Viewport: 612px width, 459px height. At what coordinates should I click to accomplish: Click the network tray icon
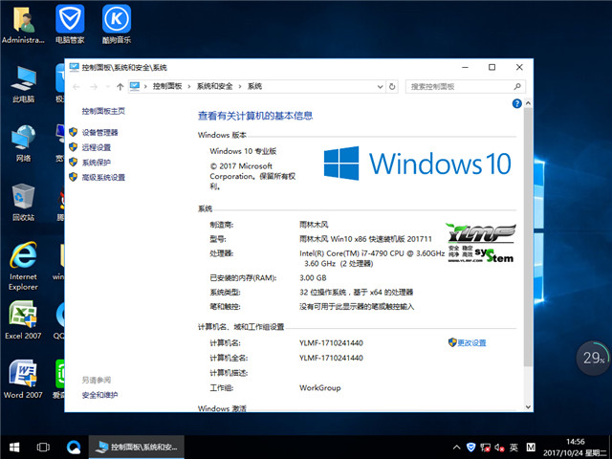(x=485, y=448)
